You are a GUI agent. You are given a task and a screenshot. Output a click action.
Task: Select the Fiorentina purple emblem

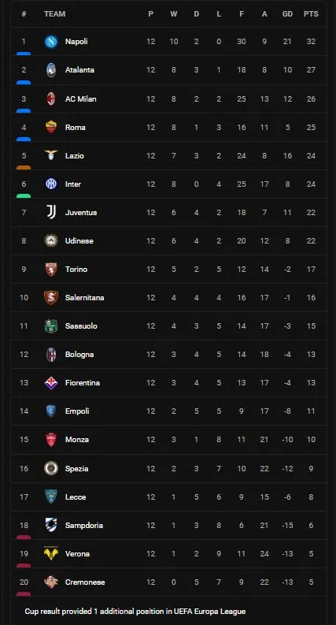[51, 383]
